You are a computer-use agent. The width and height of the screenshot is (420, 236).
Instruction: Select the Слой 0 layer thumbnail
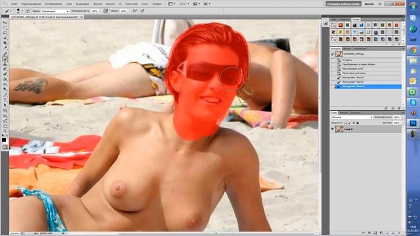point(339,129)
